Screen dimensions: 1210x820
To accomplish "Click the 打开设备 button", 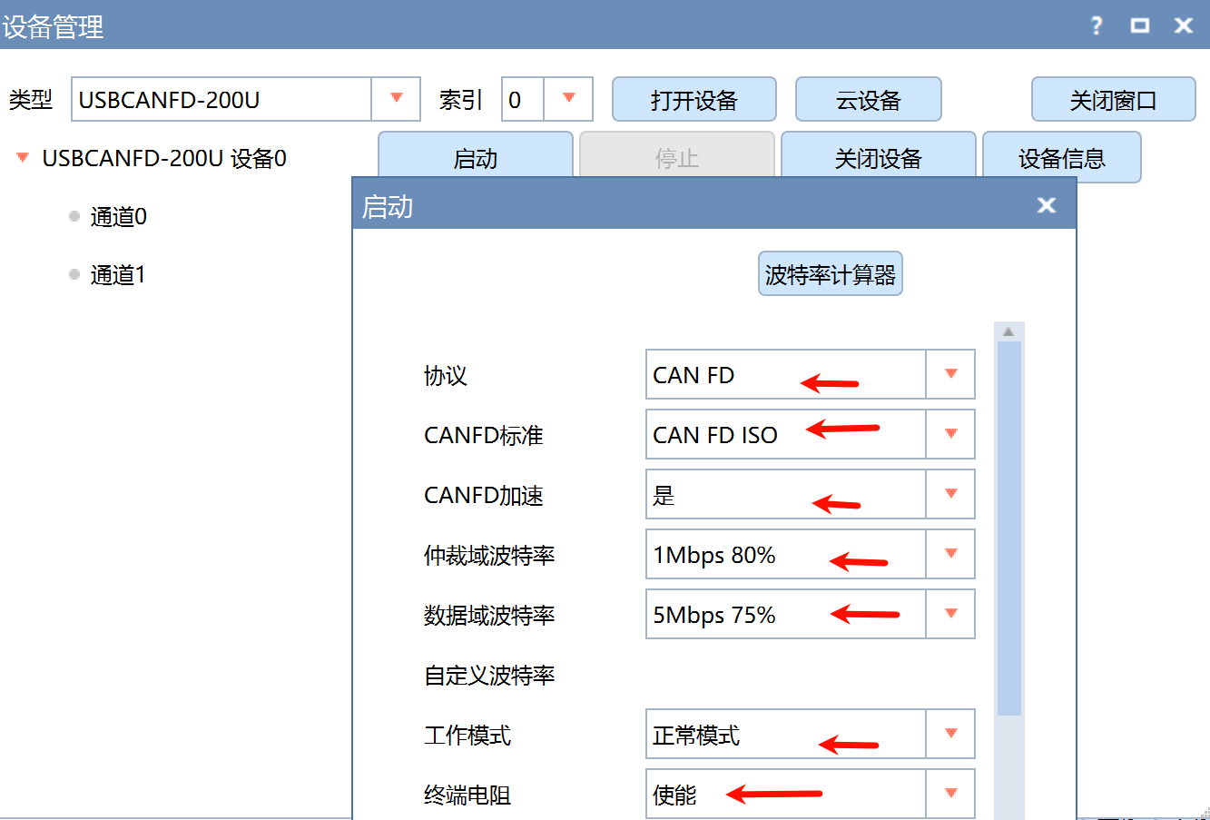I will (x=694, y=99).
